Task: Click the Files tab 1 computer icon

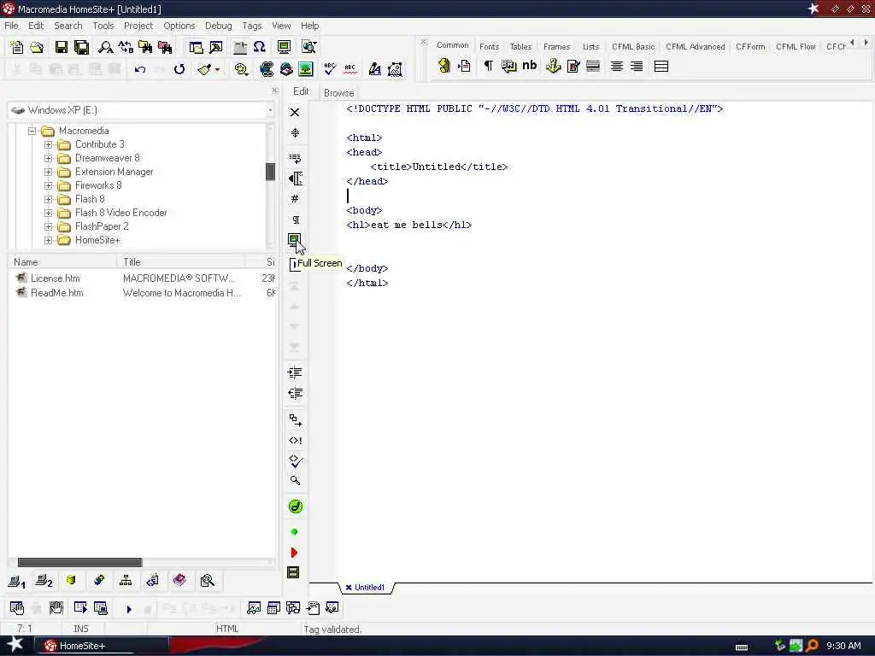Action: coord(17,581)
